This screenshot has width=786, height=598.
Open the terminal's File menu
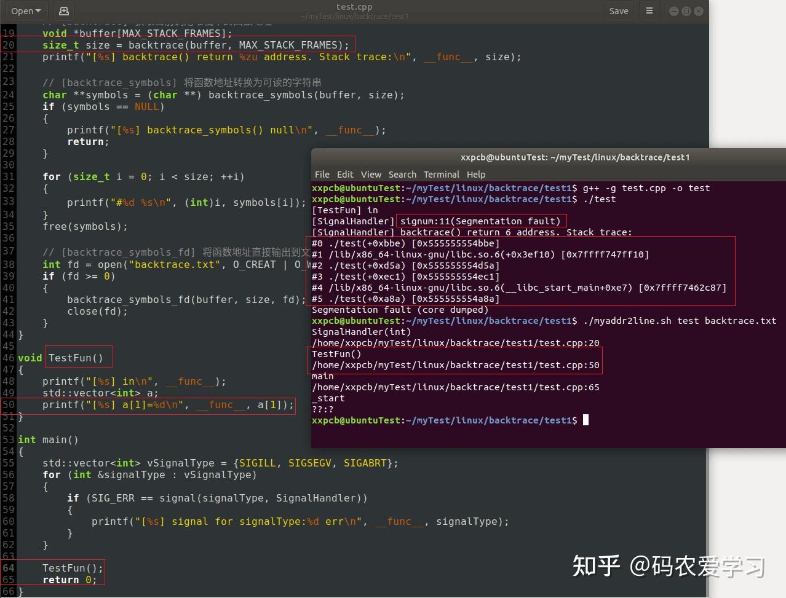(x=322, y=175)
